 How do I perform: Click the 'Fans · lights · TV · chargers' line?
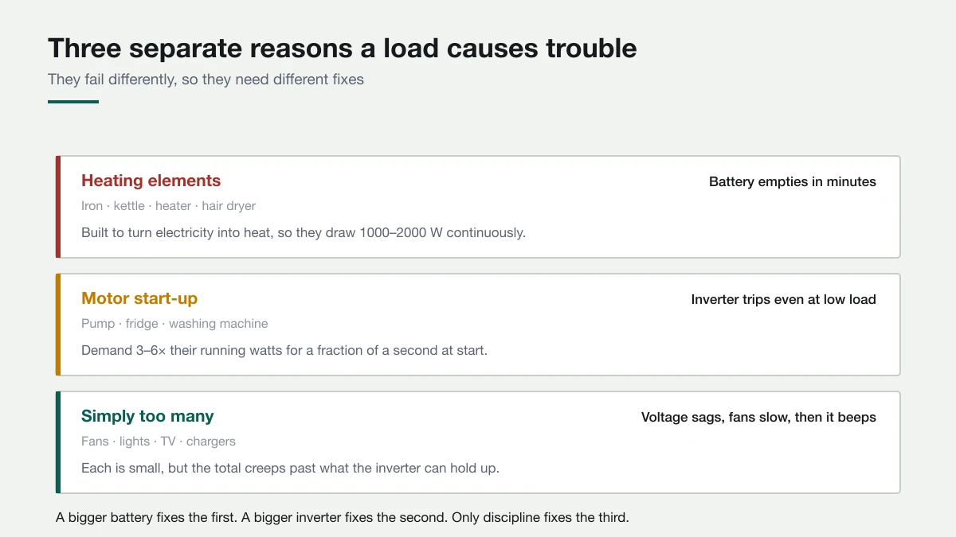tap(159, 442)
